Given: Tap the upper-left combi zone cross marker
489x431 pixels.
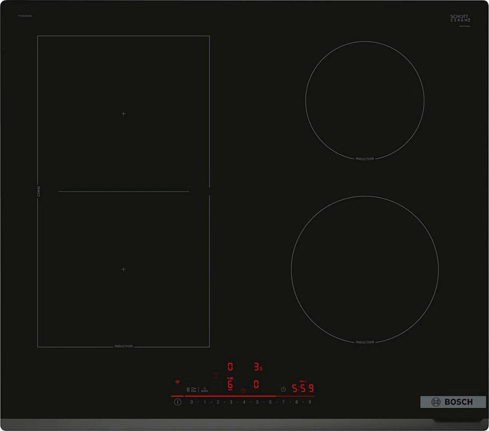Looking at the screenshot, I should point(124,114).
